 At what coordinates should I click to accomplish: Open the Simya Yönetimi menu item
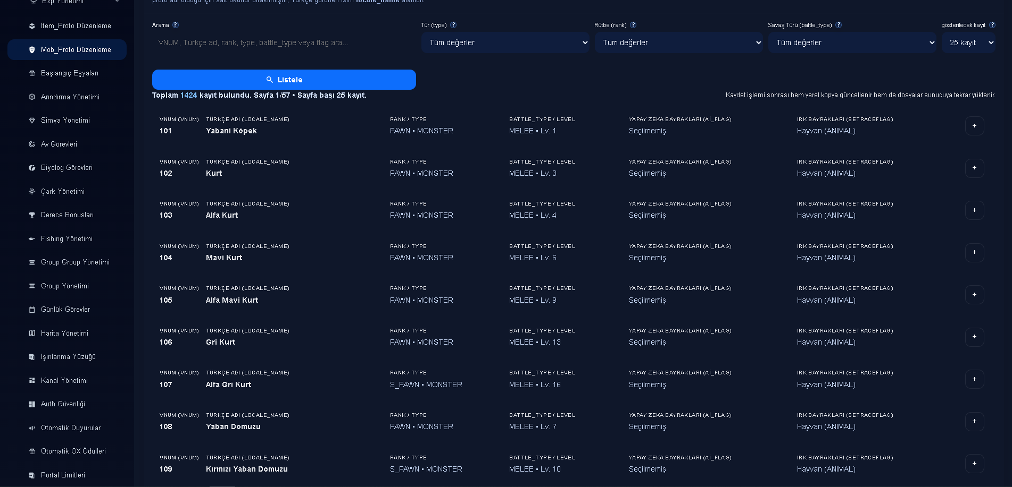[67, 121]
